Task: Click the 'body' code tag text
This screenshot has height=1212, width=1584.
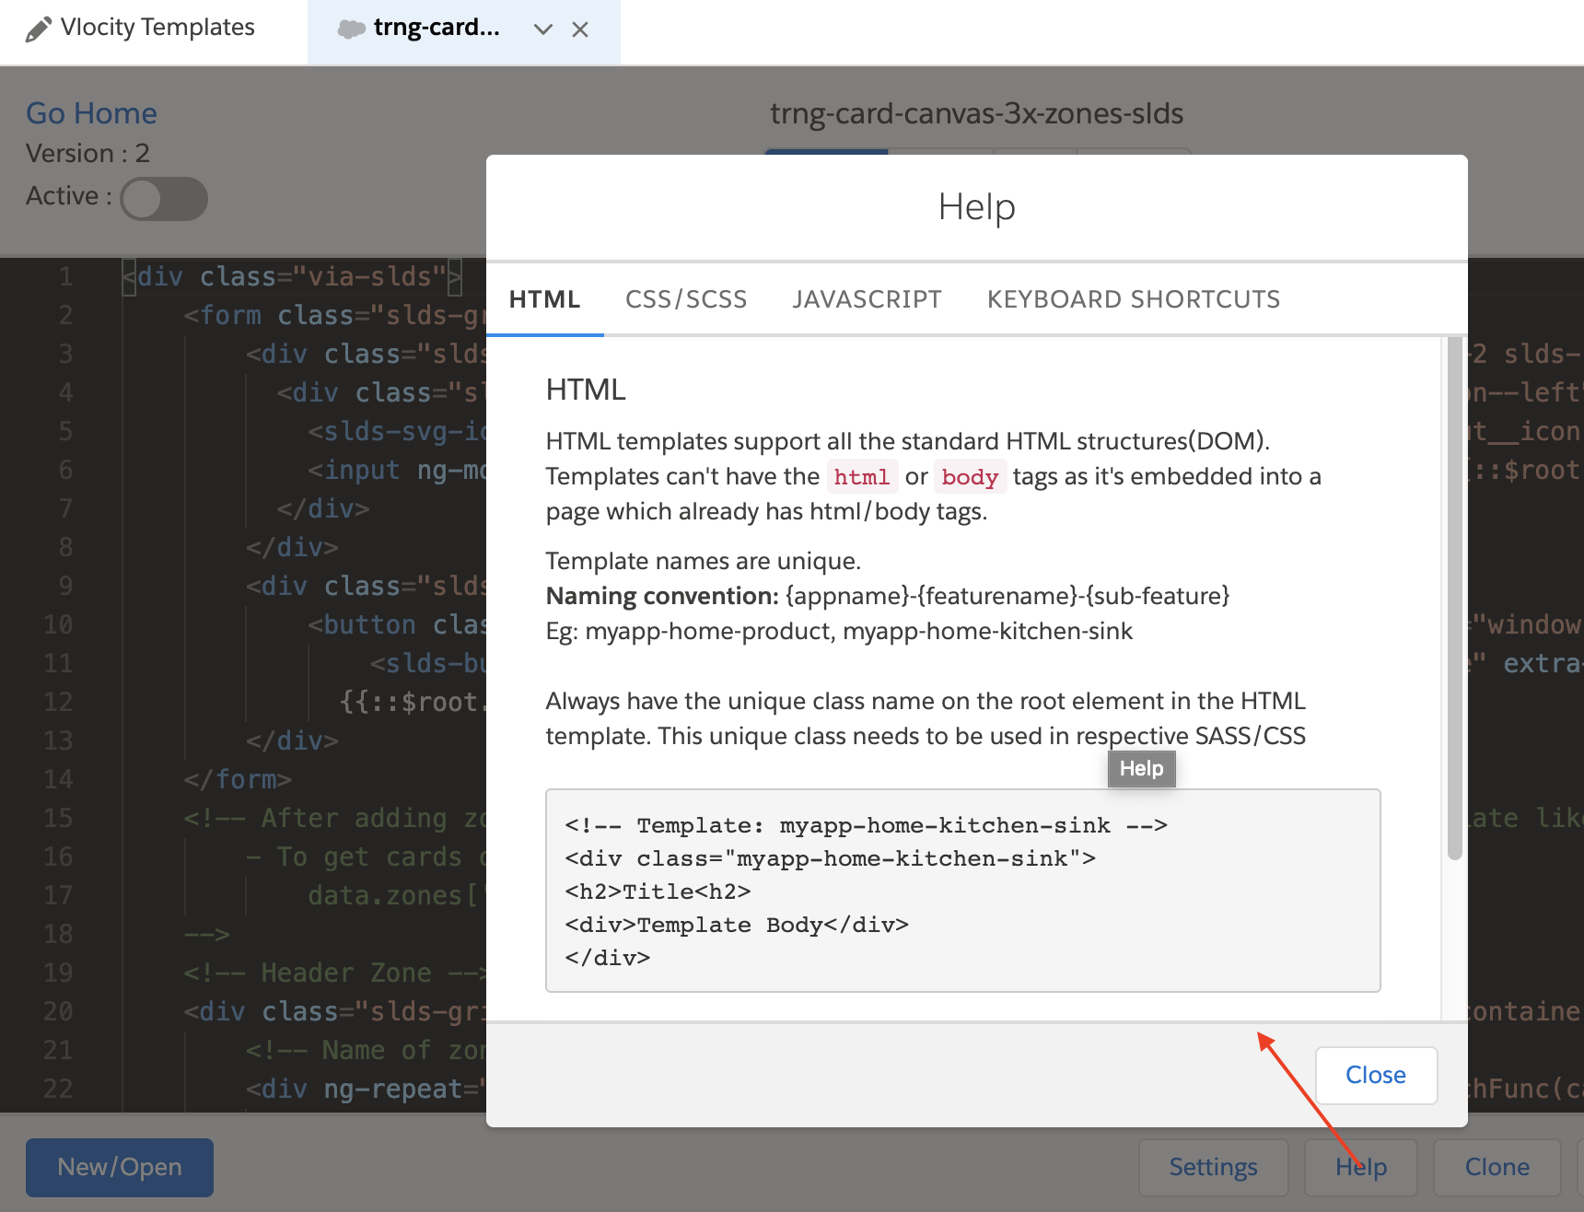Action: point(970,477)
